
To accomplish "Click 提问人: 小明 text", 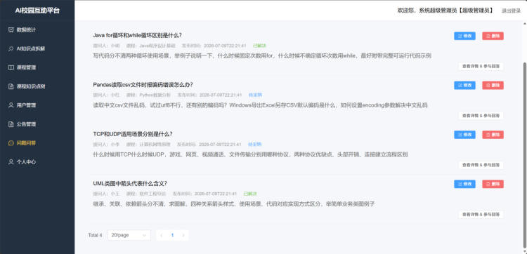I will (106, 46).
